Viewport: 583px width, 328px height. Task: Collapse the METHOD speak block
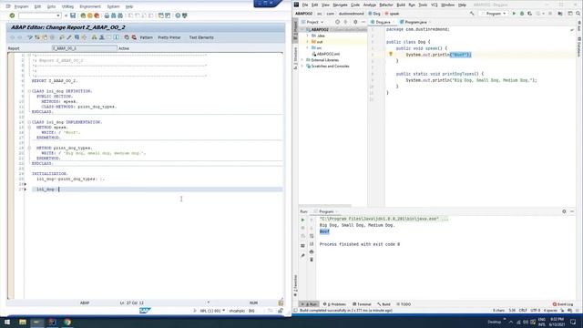click(29, 128)
